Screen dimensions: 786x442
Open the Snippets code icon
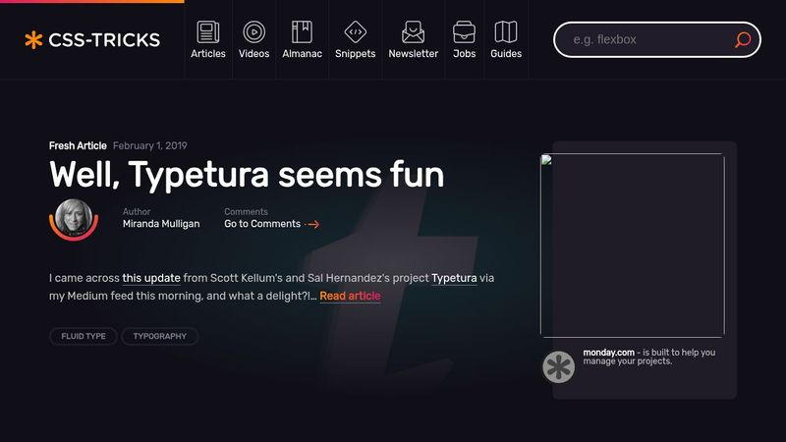355,31
